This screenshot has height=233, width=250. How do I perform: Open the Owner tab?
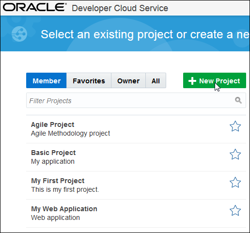128,80
